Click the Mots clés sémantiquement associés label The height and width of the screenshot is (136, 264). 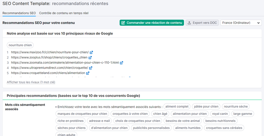click(x=25, y=107)
